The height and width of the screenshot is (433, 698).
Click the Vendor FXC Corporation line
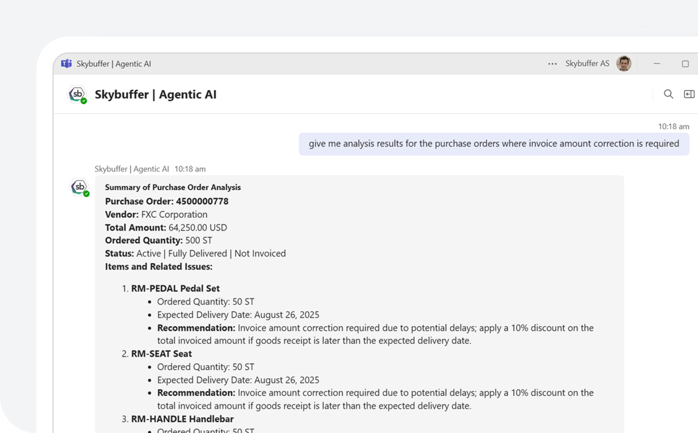[156, 215]
